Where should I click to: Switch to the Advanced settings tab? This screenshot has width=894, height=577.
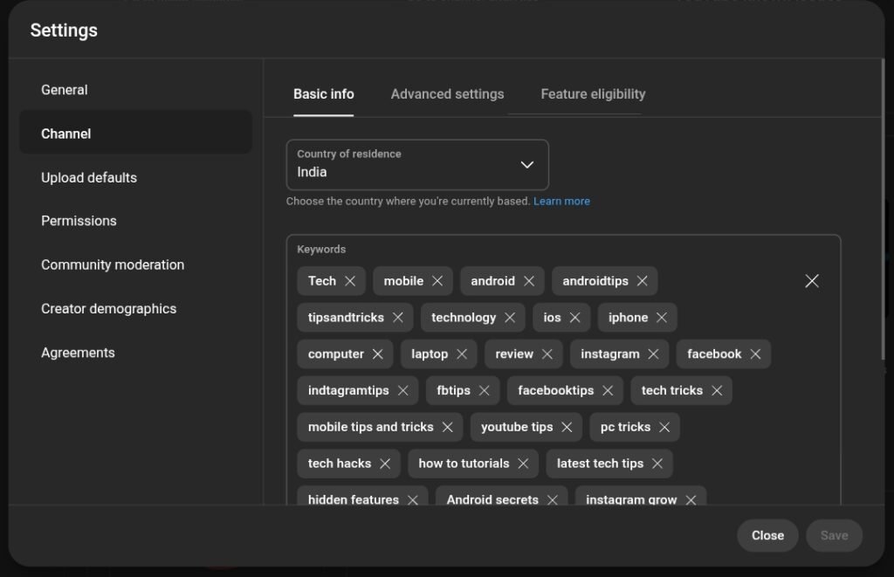coord(447,93)
